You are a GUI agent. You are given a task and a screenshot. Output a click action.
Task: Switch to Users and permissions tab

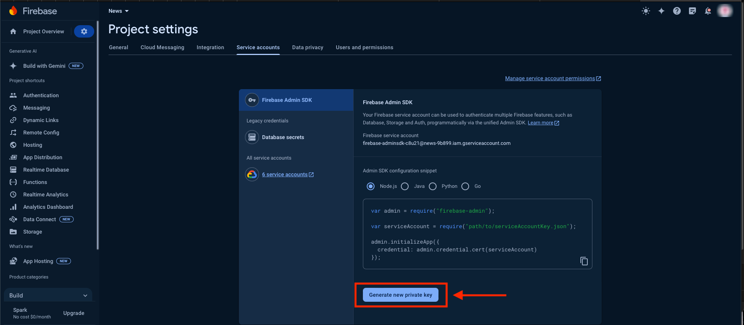[364, 47]
